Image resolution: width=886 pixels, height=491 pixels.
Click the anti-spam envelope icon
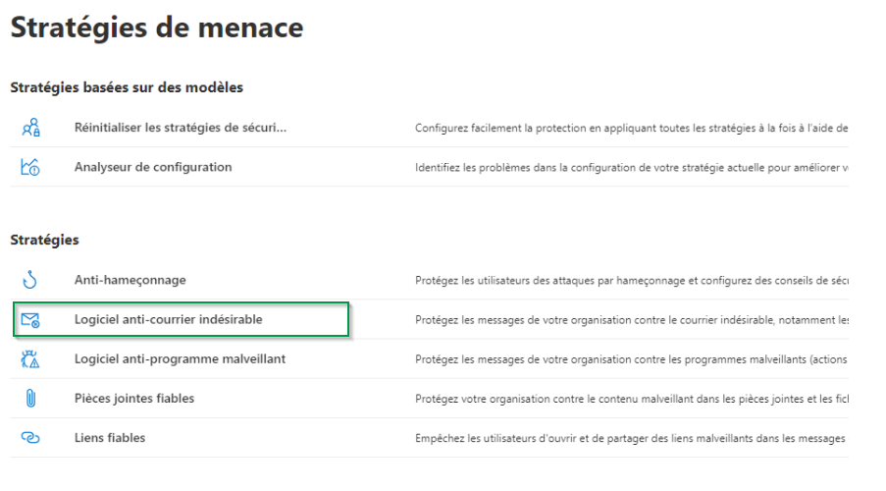pyautogui.click(x=30, y=320)
